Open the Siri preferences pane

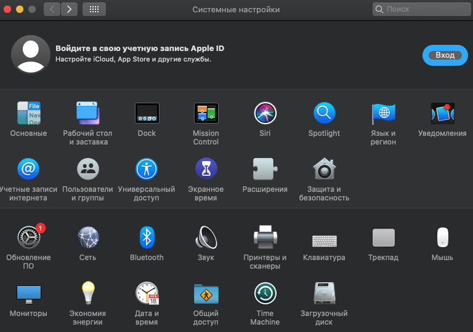pos(265,113)
